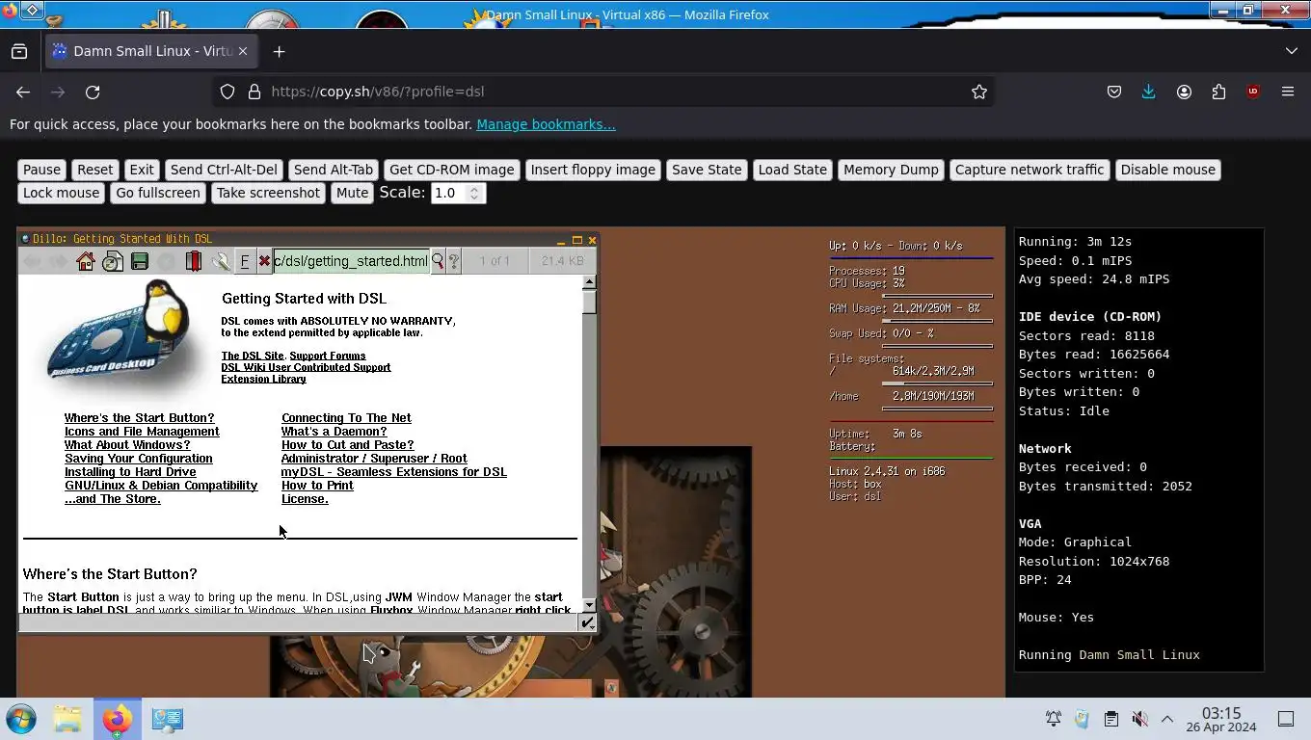Bookmark this page with star icon

coord(979,92)
